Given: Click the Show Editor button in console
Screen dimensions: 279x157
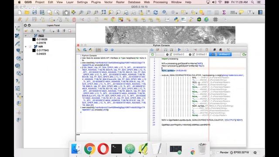Looking at the screenshot, I should pyautogui.click(x=98, y=50).
